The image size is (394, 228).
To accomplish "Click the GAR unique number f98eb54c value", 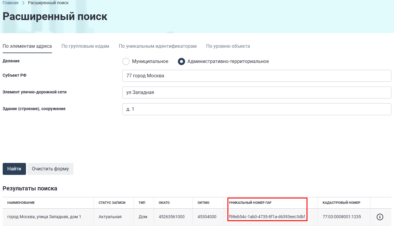I will [267, 217].
